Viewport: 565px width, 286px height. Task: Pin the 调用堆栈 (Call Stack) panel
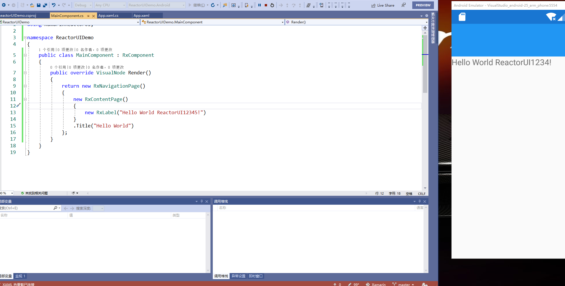419,201
